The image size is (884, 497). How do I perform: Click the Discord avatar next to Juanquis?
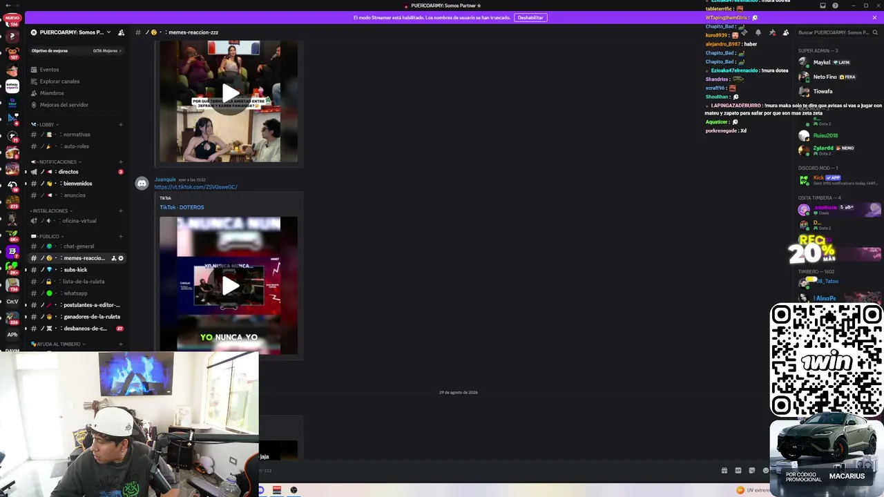click(x=142, y=184)
